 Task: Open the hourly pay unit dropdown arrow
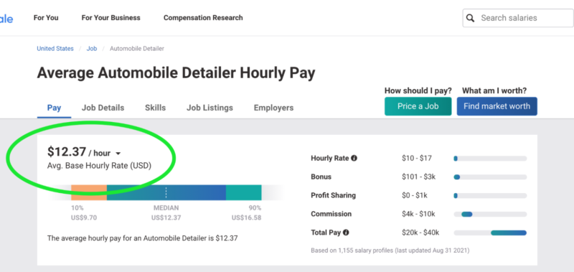118,154
